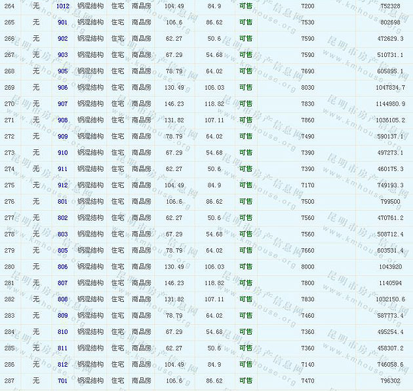413x391 pixels.
Task: Open room 908 link
Action: 63,120
